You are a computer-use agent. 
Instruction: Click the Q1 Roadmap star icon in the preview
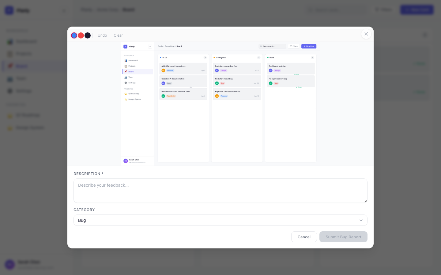pos(126,94)
